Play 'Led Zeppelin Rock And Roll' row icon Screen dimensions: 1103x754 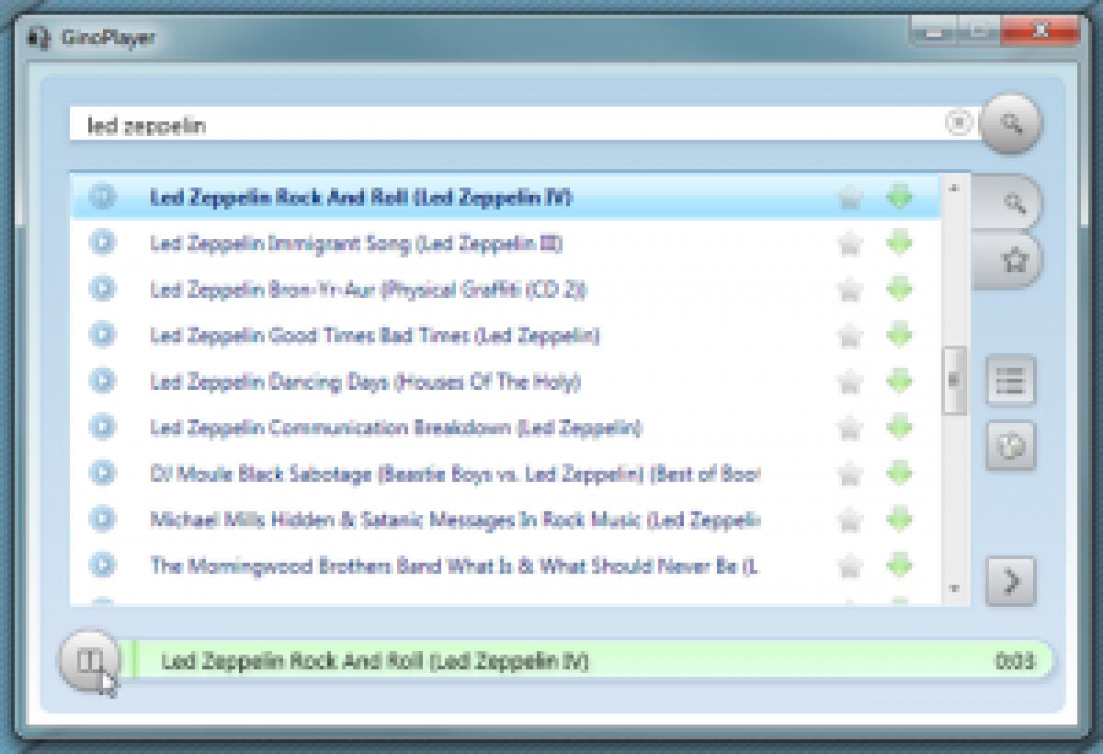click(102, 197)
